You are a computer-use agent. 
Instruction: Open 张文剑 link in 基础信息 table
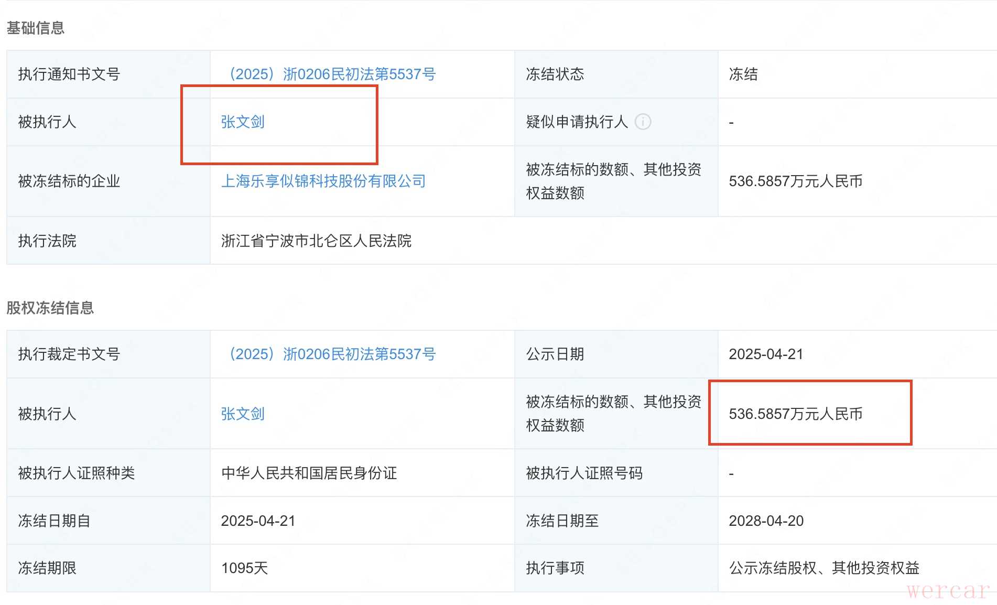coord(243,122)
